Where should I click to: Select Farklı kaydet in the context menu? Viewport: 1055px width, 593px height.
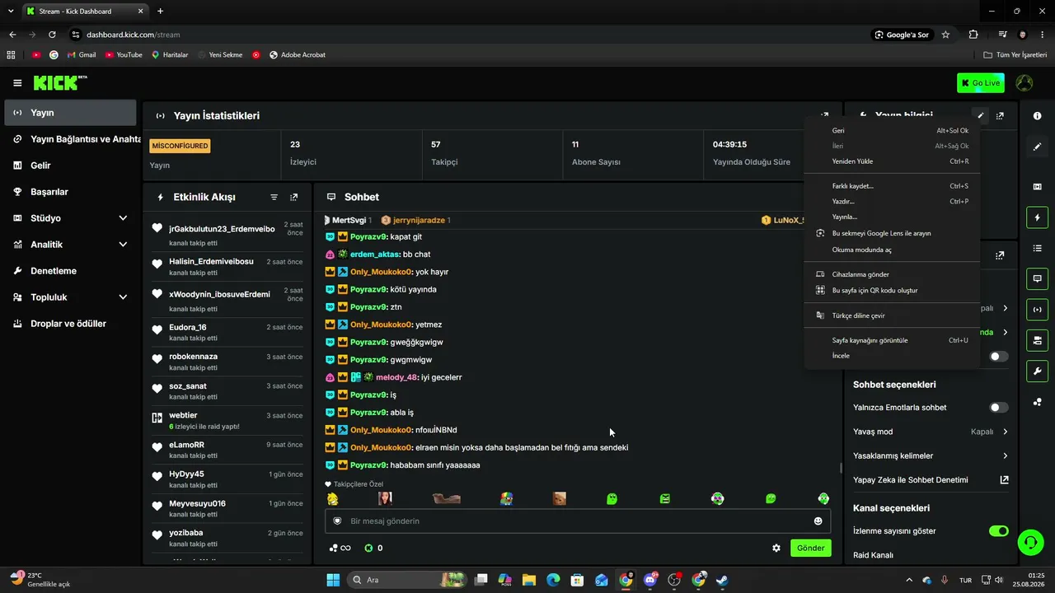(x=893, y=186)
